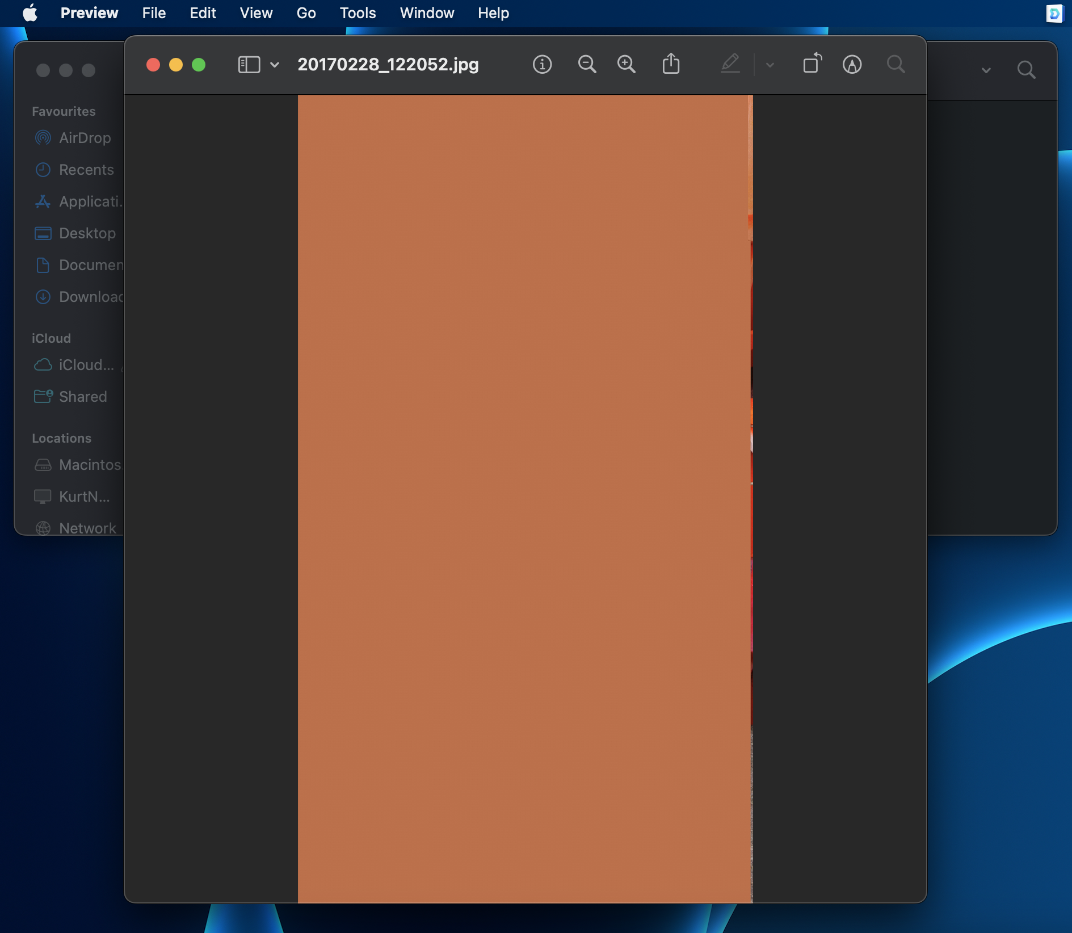Click the Finder window search icon
1072x933 pixels.
[1026, 70]
